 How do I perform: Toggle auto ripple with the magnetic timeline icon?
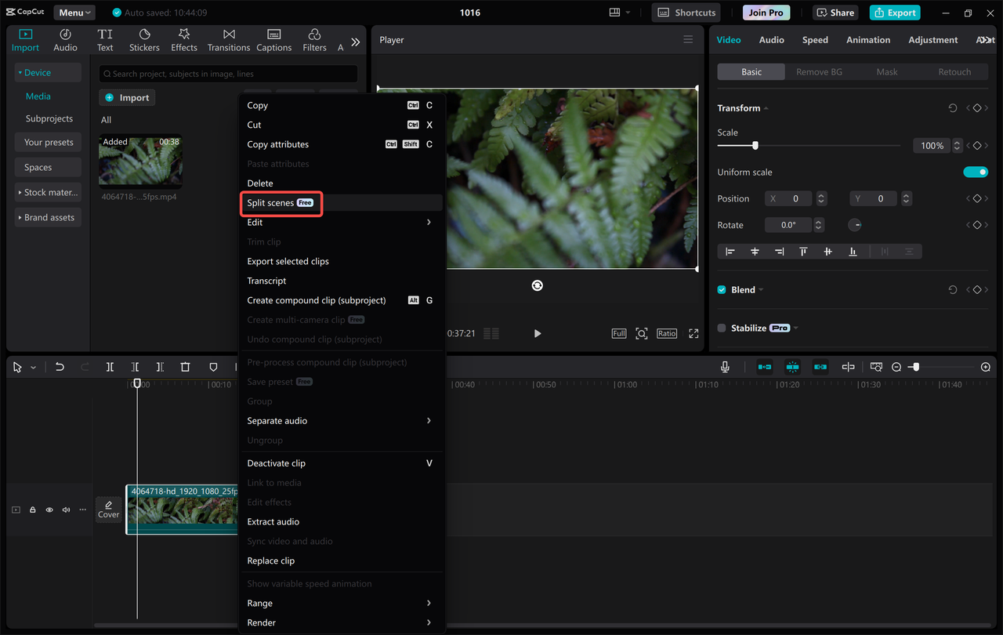click(x=792, y=366)
